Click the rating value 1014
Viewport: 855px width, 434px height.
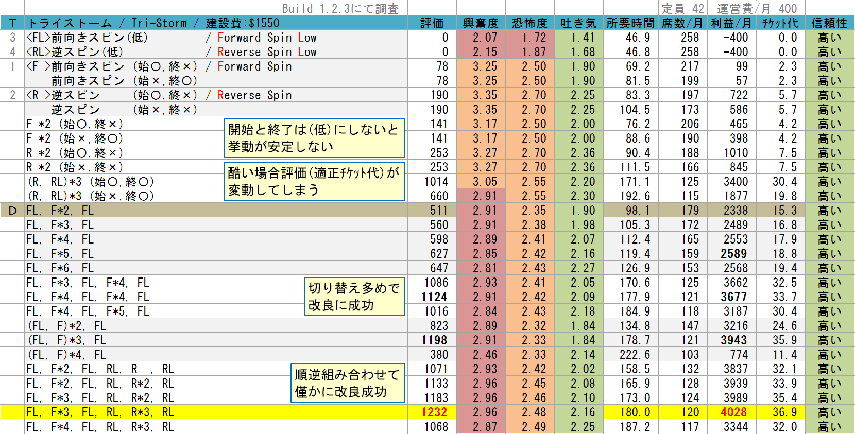coord(436,182)
